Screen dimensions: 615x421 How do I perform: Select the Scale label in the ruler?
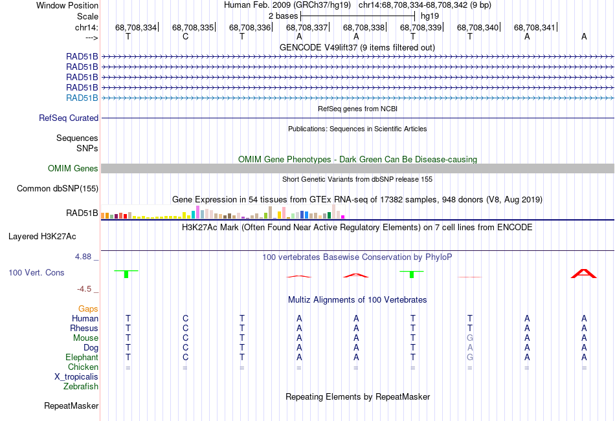tap(87, 16)
